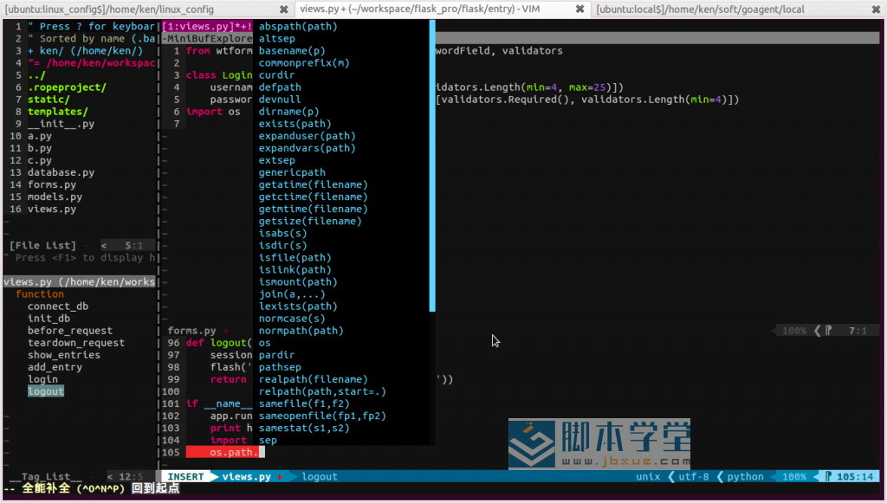887x503 pixels.
Task: Select getsize(filename) completion entry
Action: pos(310,221)
